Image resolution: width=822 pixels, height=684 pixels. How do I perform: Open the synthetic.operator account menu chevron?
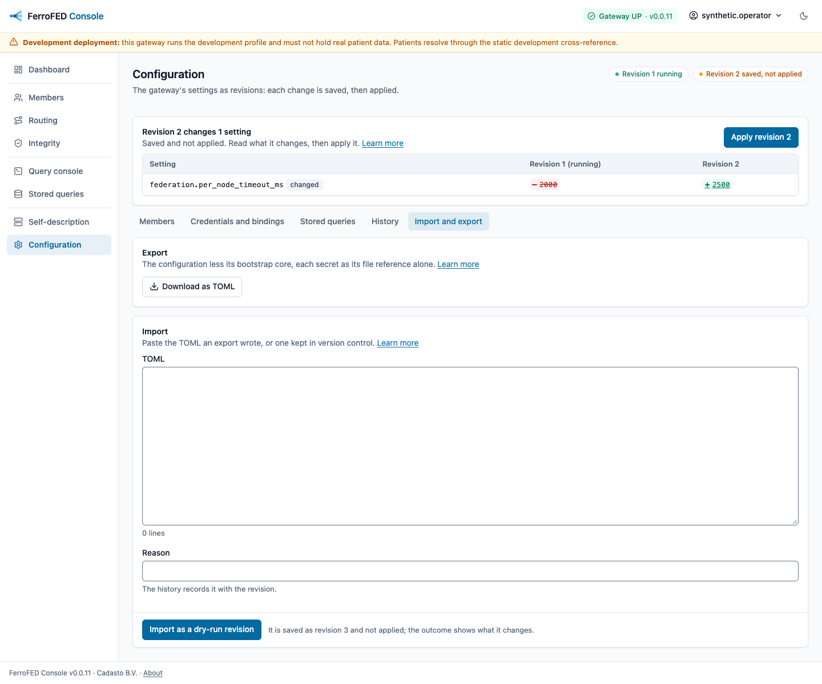779,15
